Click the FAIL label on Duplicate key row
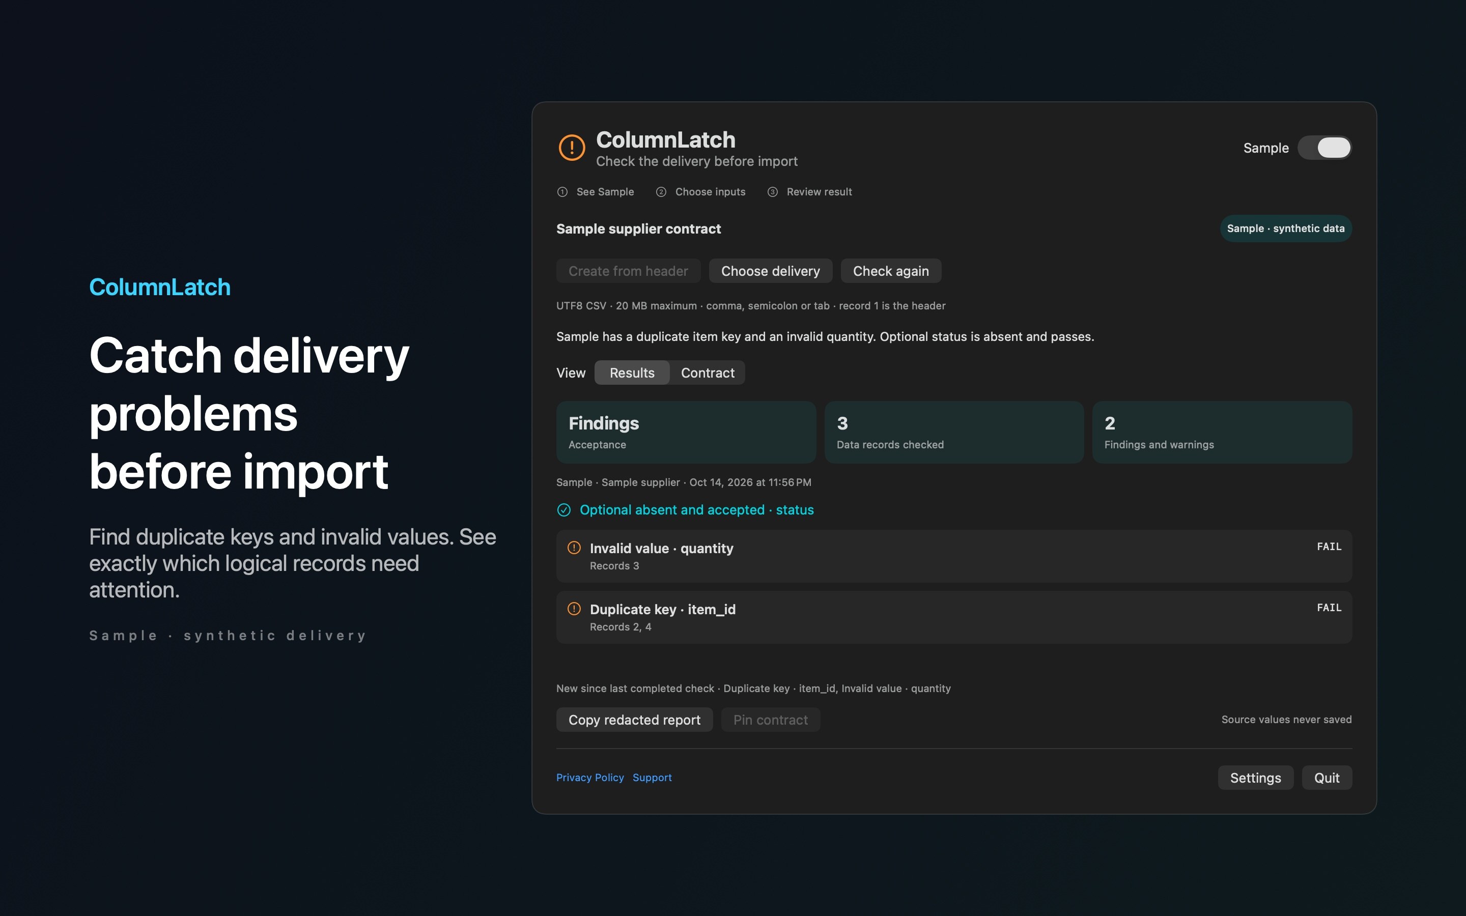Image resolution: width=1466 pixels, height=916 pixels. [x=1329, y=608]
